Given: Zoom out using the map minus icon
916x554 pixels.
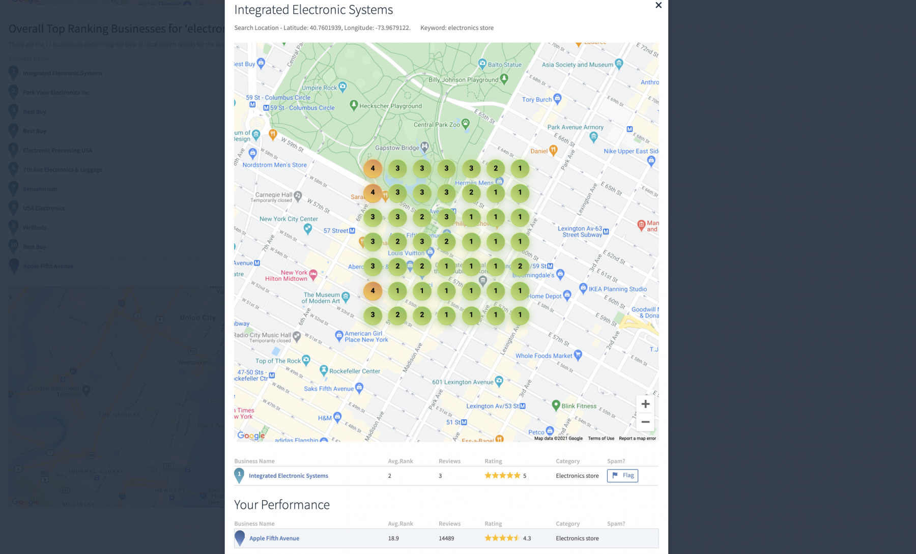Looking at the screenshot, I should click(645, 422).
